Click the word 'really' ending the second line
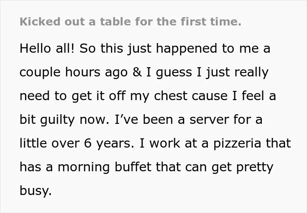 pos(251,73)
